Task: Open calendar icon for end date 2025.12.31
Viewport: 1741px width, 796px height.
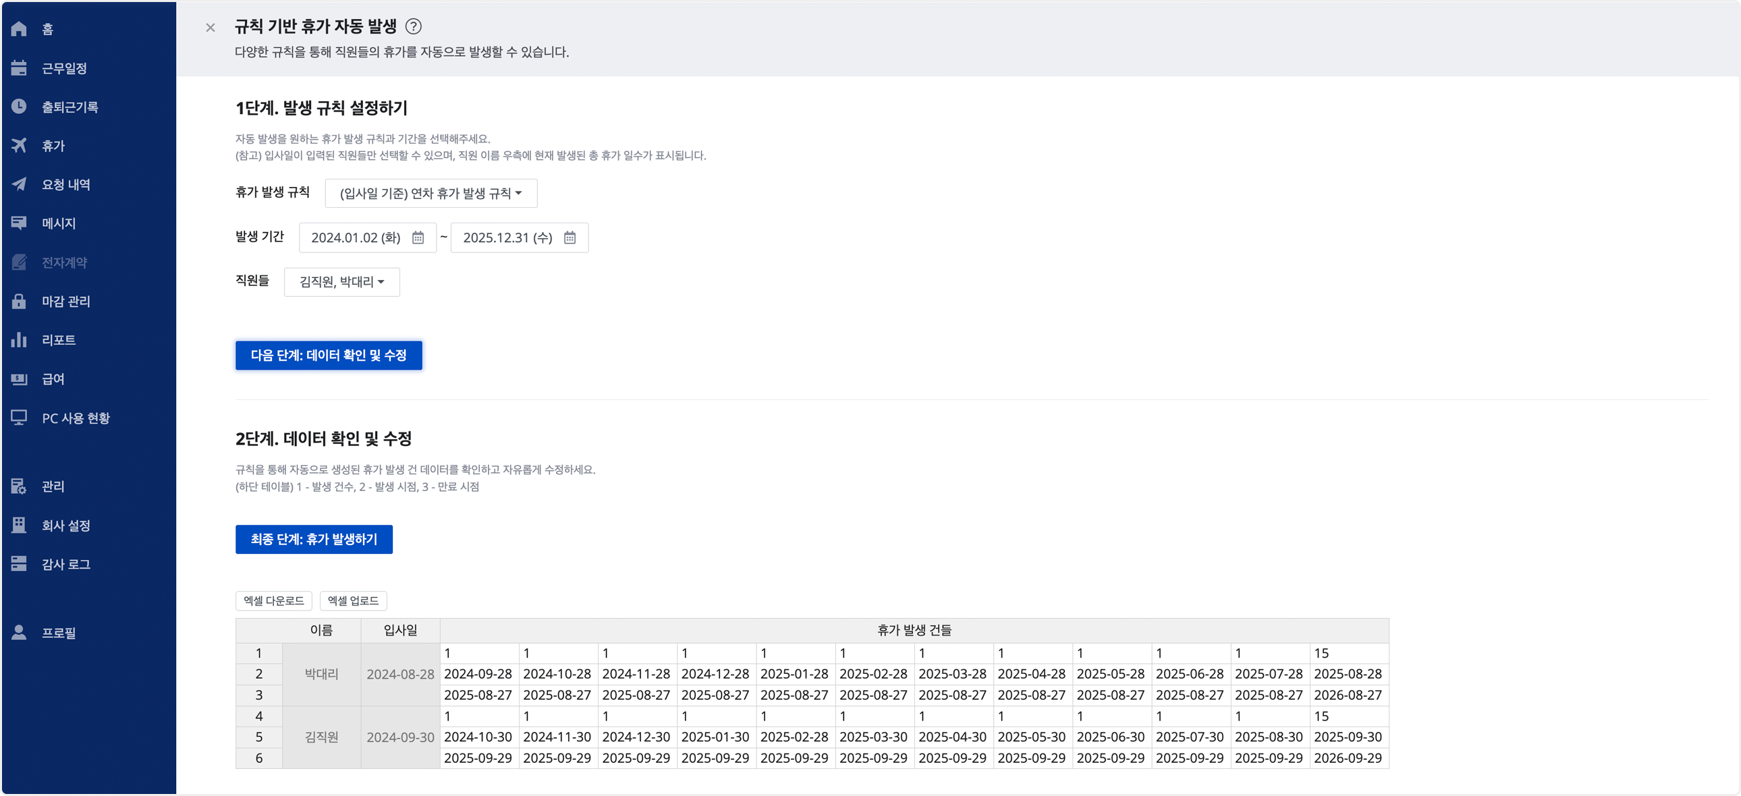Action: tap(570, 238)
